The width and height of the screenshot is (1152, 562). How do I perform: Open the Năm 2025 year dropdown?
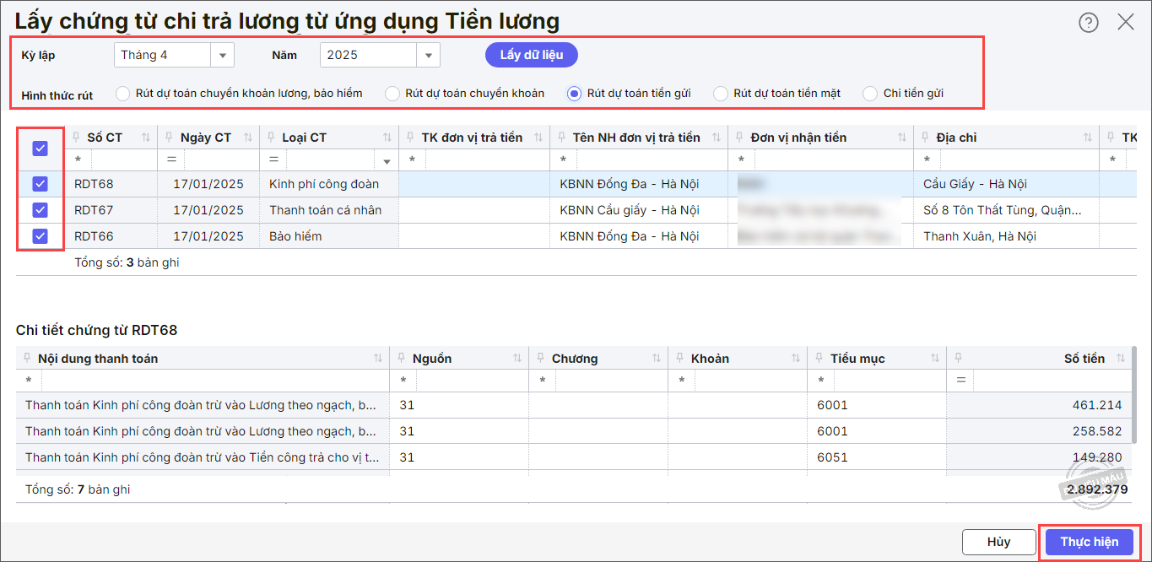tap(429, 56)
